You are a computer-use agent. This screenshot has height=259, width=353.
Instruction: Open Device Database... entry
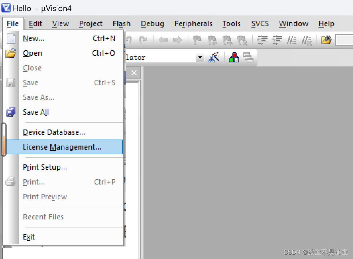click(x=64, y=132)
